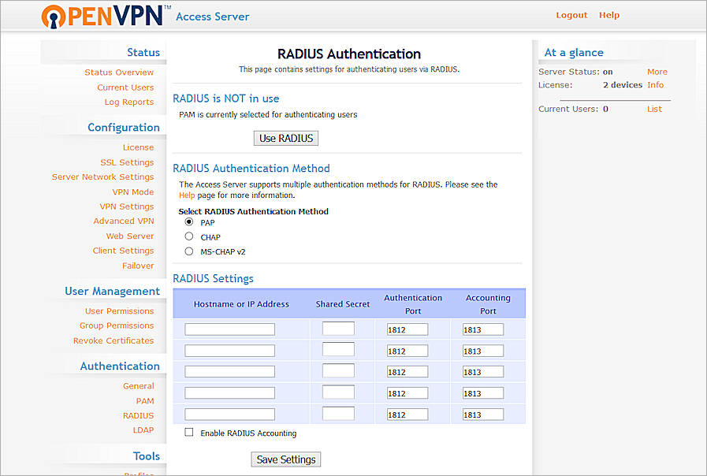
Task: Click the first Shared Secret field
Action: coord(338,329)
